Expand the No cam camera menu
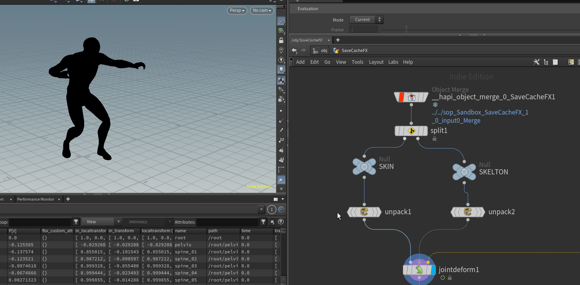The width and height of the screenshot is (580, 285). [262, 11]
